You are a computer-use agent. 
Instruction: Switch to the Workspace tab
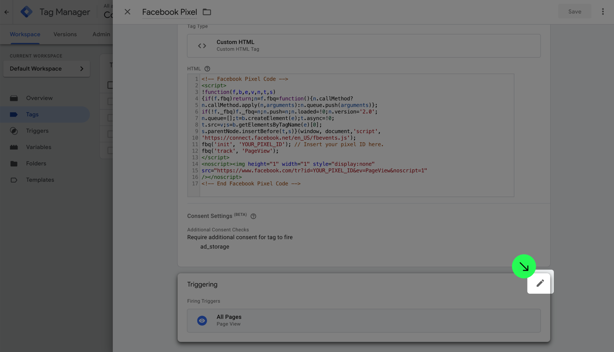pos(25,34)
